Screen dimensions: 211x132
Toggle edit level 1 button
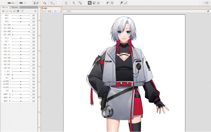tap(17, 3)
